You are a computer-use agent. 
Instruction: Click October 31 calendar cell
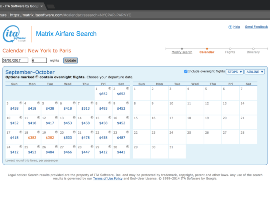[177, 151]
